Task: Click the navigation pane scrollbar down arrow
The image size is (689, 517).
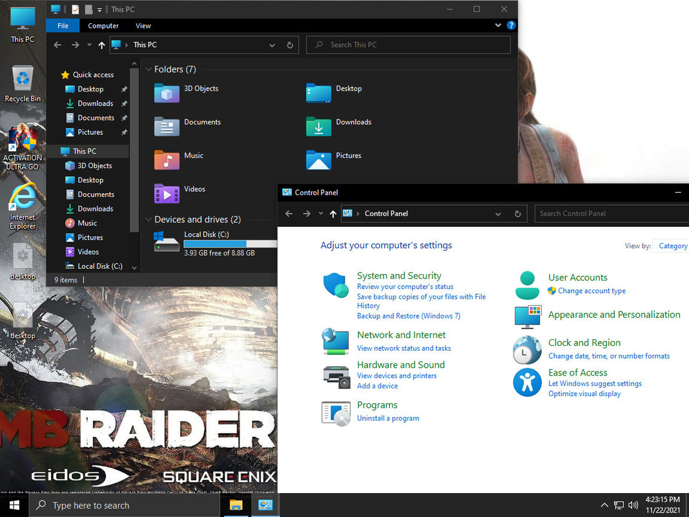Action: (134, 268)
